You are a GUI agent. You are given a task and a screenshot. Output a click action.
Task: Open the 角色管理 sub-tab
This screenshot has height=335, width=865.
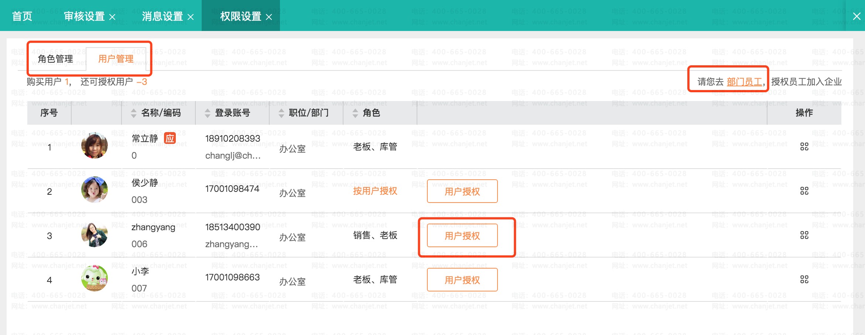tap(55, 59)
